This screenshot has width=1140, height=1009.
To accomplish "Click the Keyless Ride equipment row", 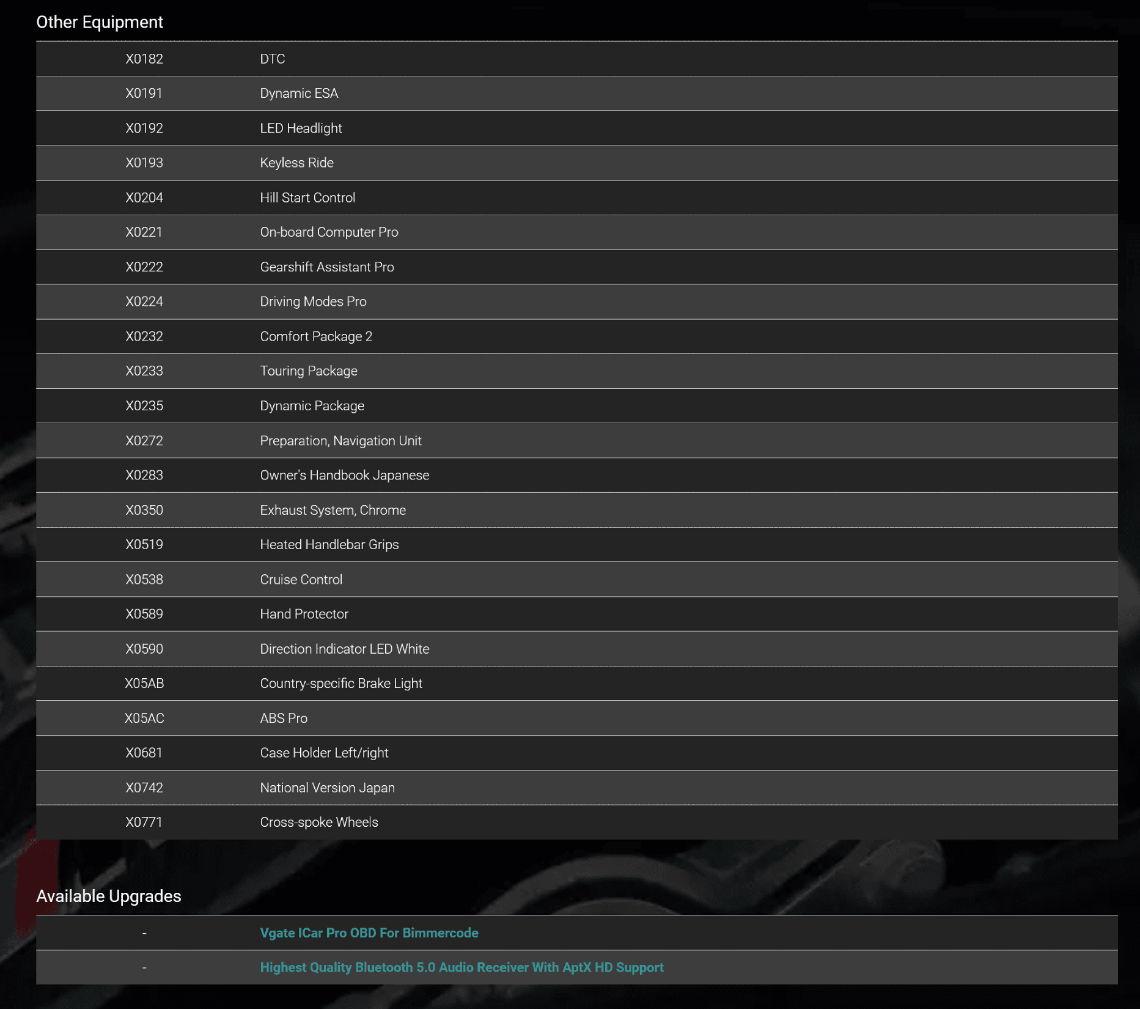I will point(296,163).
